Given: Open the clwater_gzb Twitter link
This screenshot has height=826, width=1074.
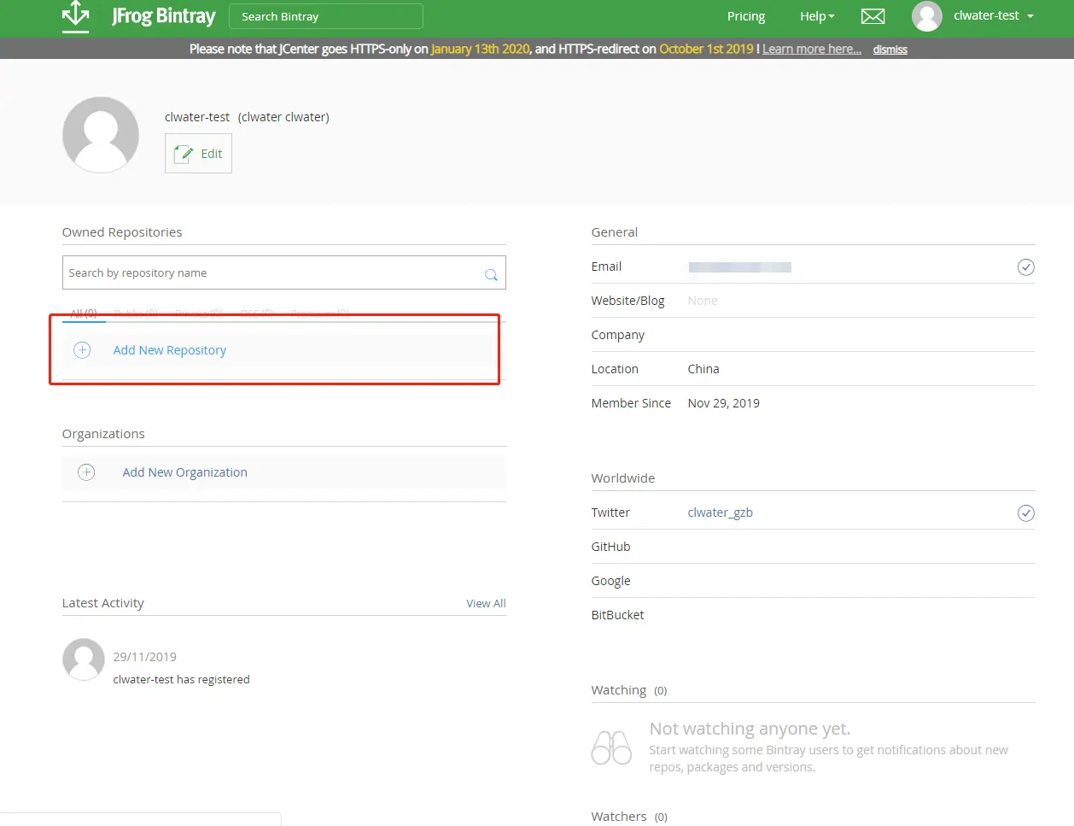Looking at the screenshot, I should 721,513.
